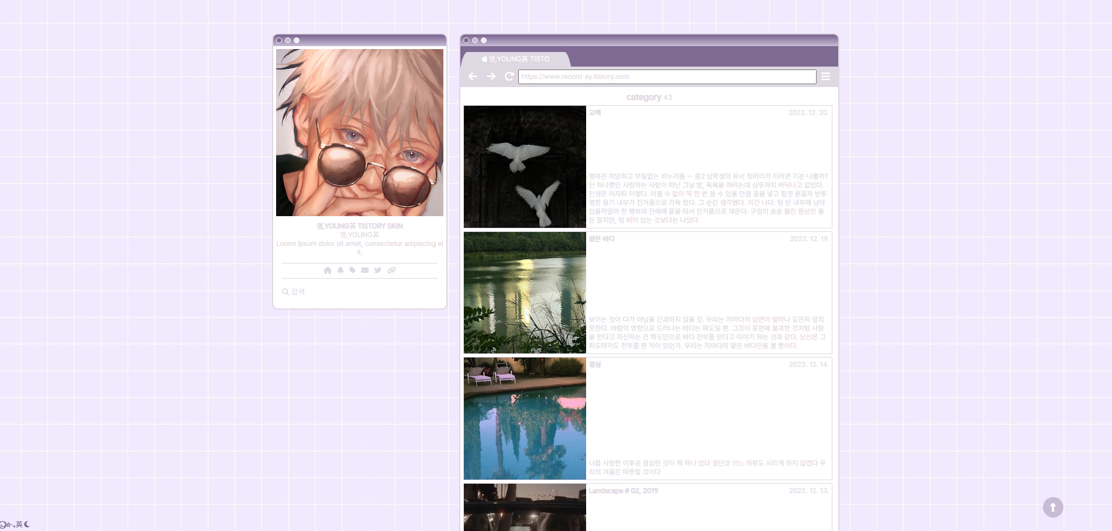This screenshot has height=531, width=1112.
Task: Open the lake reflection thumbnail
Action: click(x=525, y=293)
